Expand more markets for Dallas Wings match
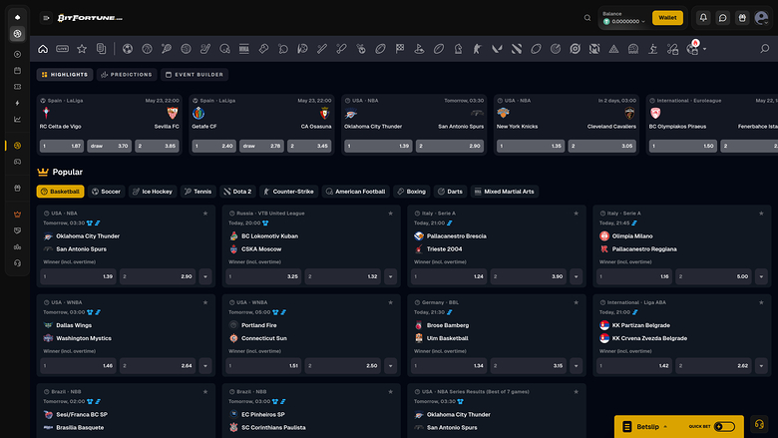The image size is (778, 438). [x=205, y=366]
